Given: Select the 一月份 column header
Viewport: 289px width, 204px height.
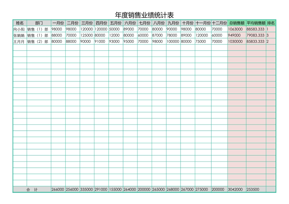Looking at the screenshot, I should tap(58, 23).
